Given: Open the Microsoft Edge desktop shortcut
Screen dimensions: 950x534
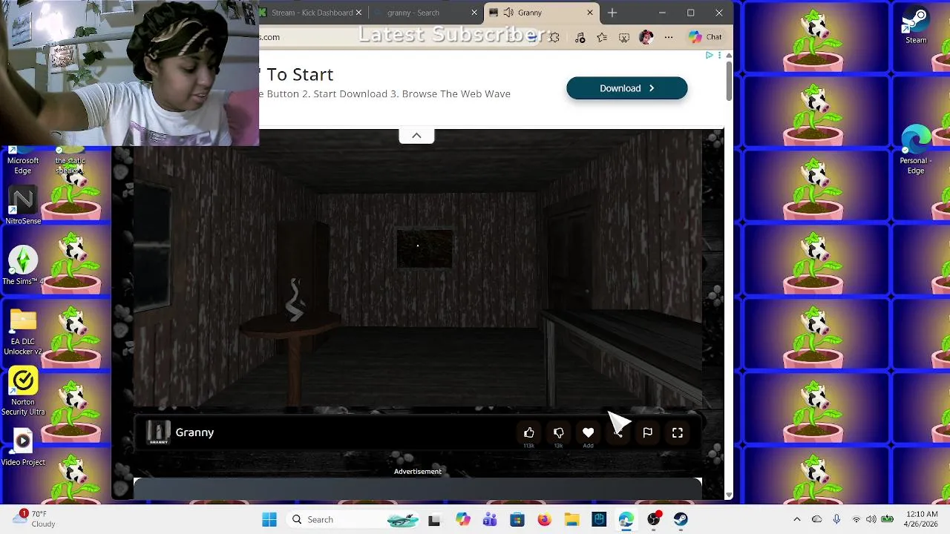Looking at the screenshot, I should coord(23,159).
